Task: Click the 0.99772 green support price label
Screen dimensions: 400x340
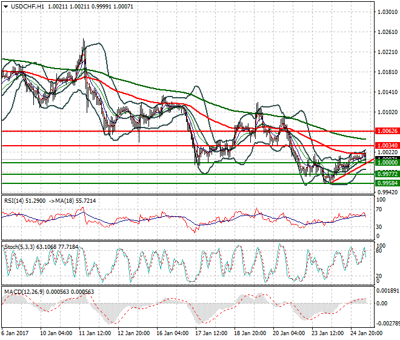Action: (387, 174)
